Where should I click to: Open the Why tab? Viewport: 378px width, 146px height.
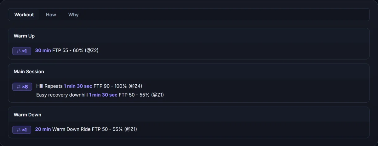pos(73,15)
